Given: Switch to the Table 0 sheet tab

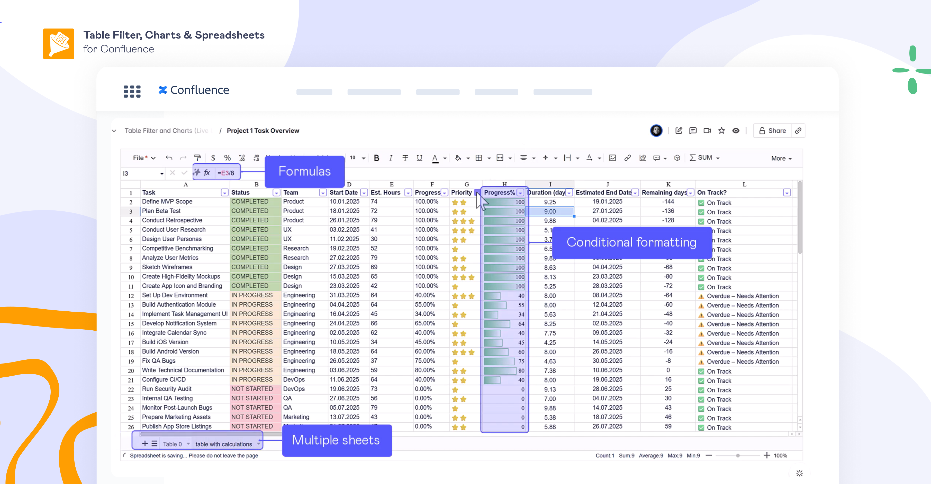Looking at the screenshot, I should (172, 444).
